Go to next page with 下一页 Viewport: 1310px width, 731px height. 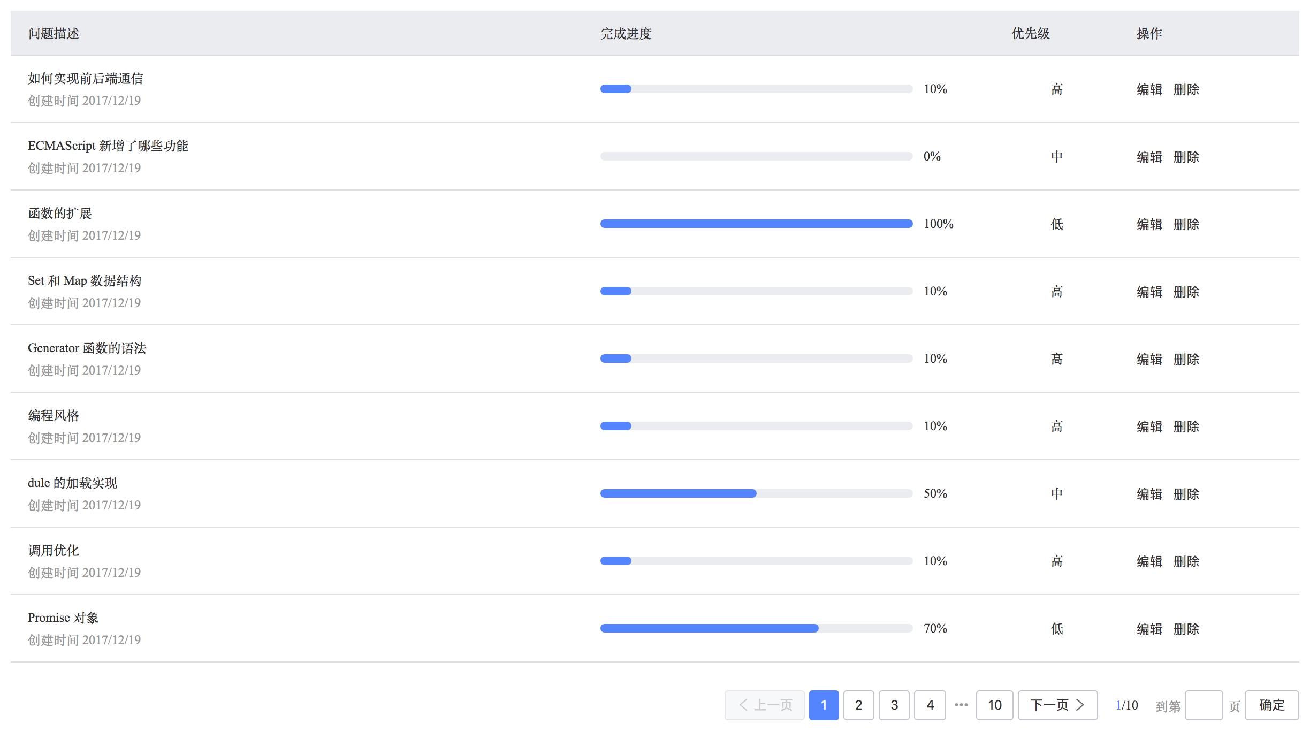1057,705
